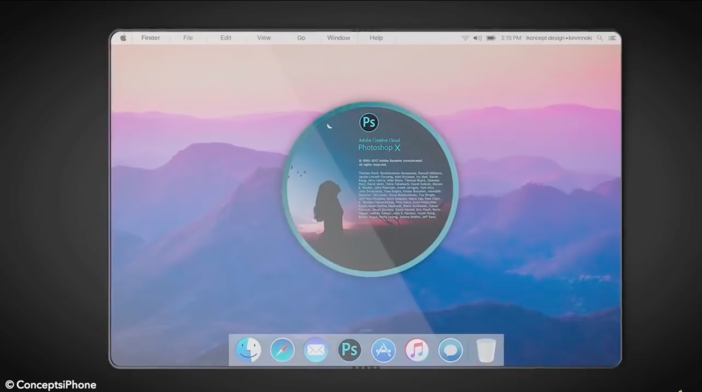The height and width of the screenshot is (392, 702).
Task: Open the Help menu
Action: [x=376, y=38]
